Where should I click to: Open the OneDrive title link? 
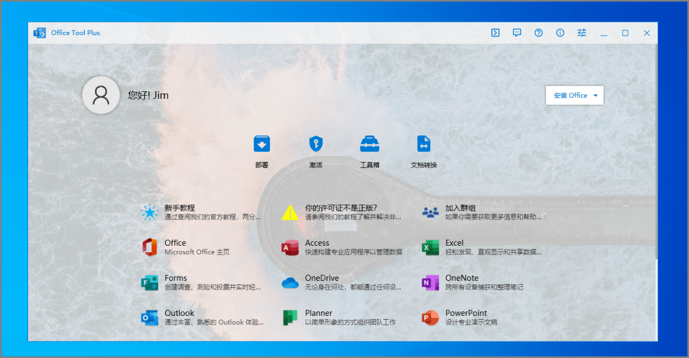322,278
